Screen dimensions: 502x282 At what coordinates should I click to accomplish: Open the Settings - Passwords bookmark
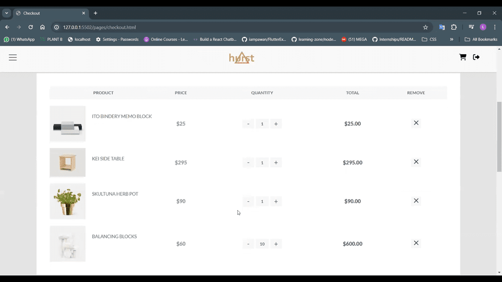pos(117,39)
